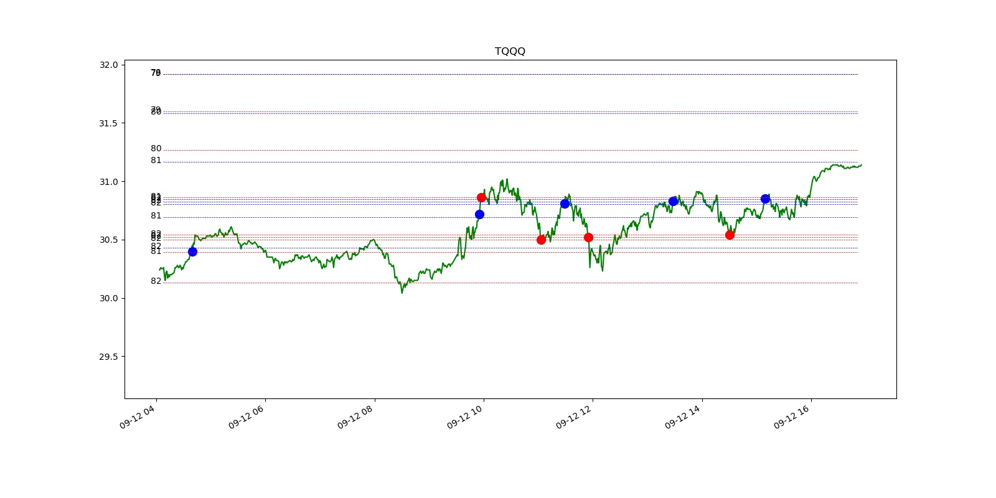Click the last blue marker before 09-12 16
The height and width of the screenshot is (498, 996).
[x=765, y=199]
